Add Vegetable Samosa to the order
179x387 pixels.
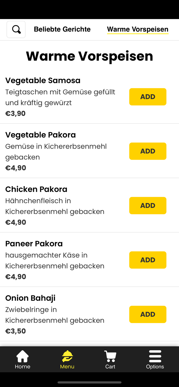[x=148, y=97]
